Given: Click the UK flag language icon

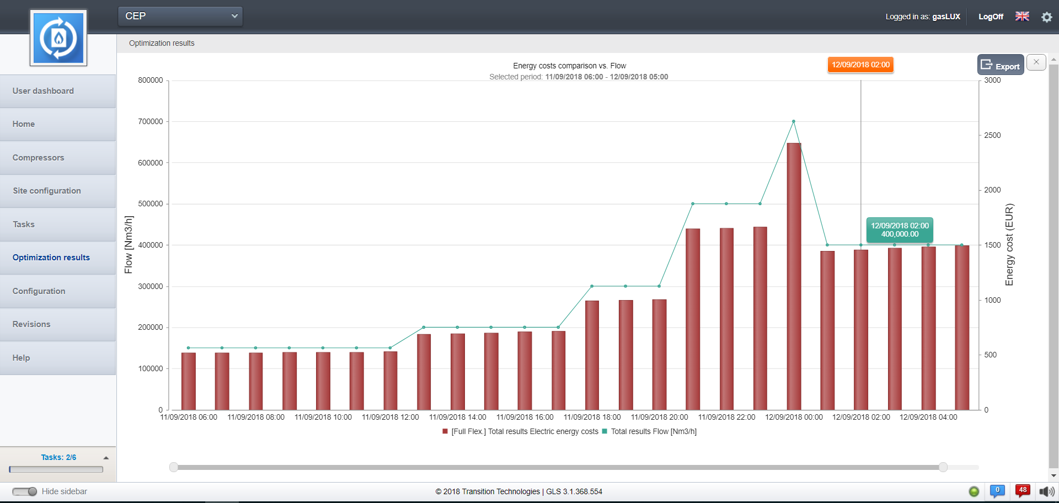Looking at the screenshot, I should 1022,17.
